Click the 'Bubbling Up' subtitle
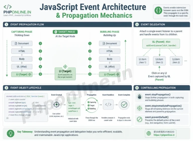This screenshot has height=141, width=193. [x=110, y=35]
